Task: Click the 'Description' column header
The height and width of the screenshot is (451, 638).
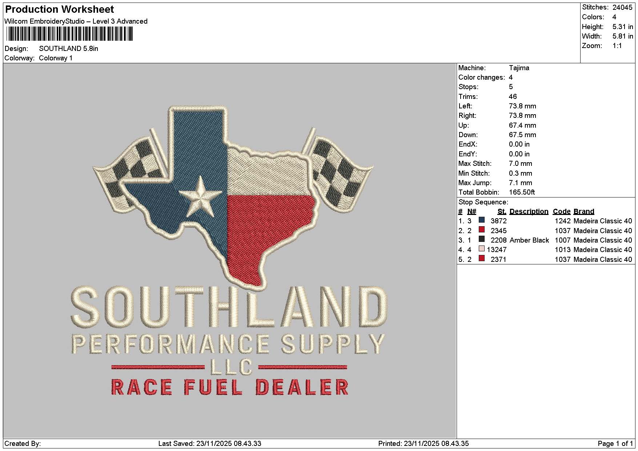Action: click(529, 212)
